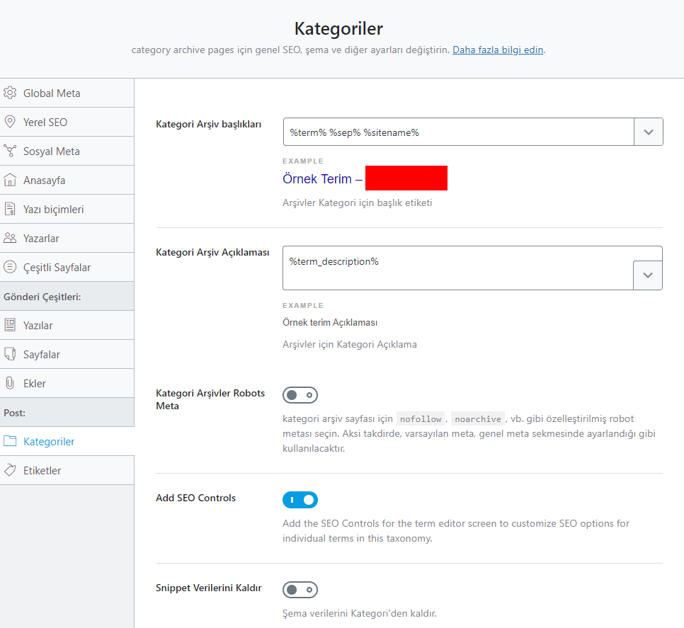Switch to the Ekler tab
684x628 pixels.
(67, 383)
